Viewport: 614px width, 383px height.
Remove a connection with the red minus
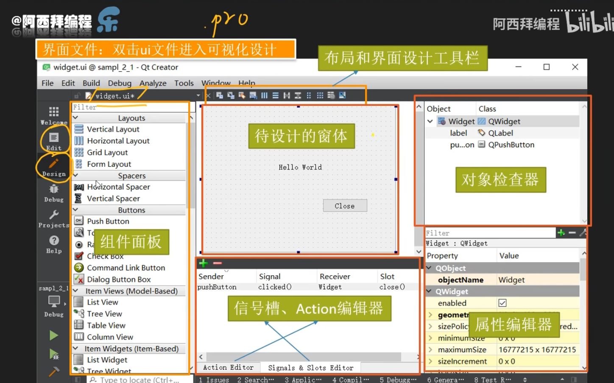(218, 263)
